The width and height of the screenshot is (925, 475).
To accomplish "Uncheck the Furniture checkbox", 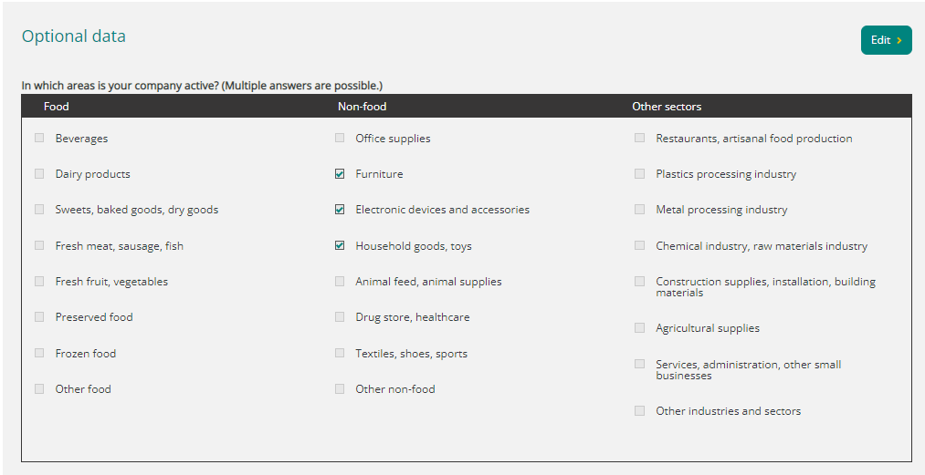I will pos(340,174).
